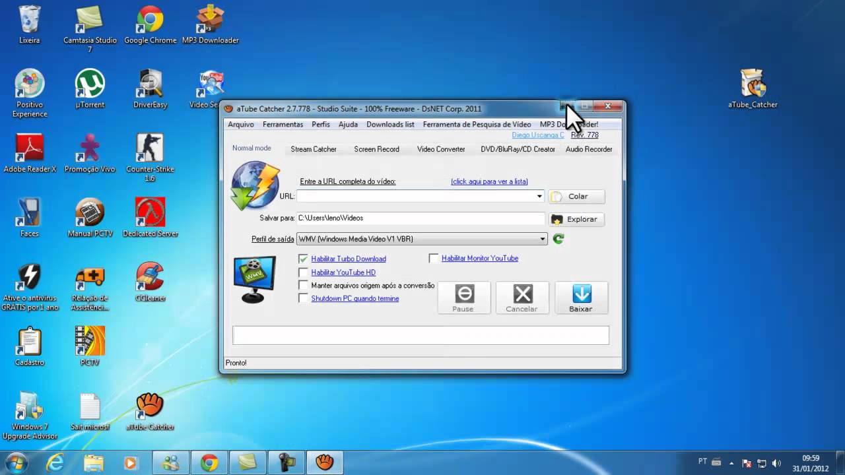This screenshot has width=845, height=475.
Task: Open Manual PCTV desktop icon
Action: pyautogui.click(x=90, y=218)
